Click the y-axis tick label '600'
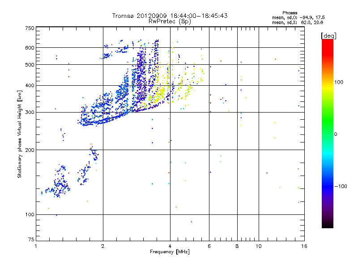Viewport: 358px width, 268px height. coord(30,48)
